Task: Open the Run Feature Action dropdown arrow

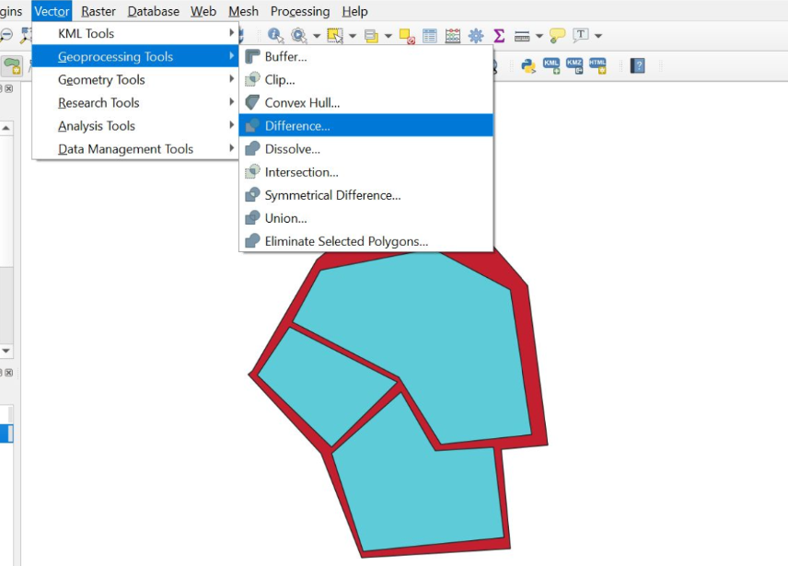Action: (317, 36)
